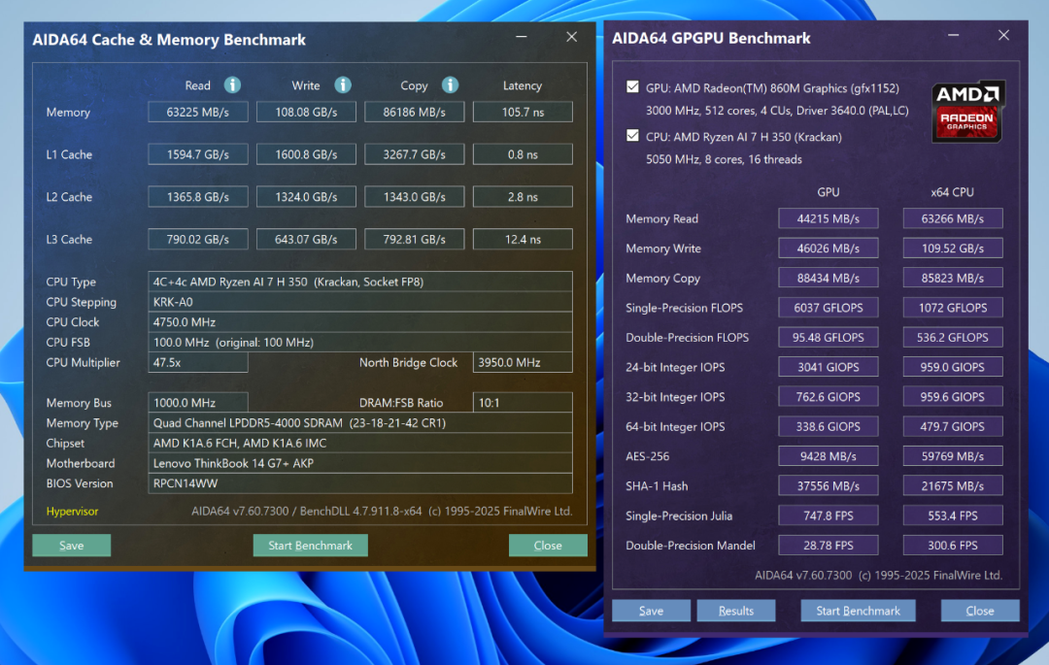Close button at bottom of Cache & Memory window
Screen dimensions: 1049x665
548,546
